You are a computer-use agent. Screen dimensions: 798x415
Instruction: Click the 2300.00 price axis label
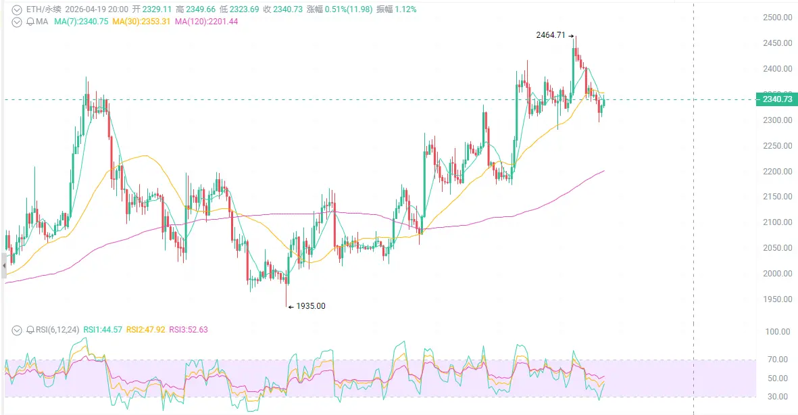778,120
